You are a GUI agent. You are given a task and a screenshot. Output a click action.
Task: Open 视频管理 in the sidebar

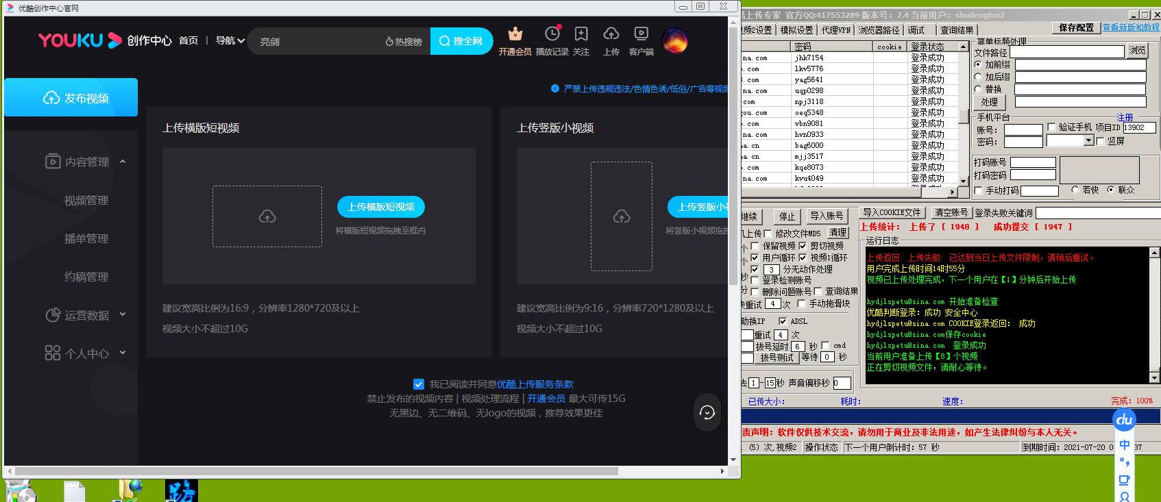[86, 200]
